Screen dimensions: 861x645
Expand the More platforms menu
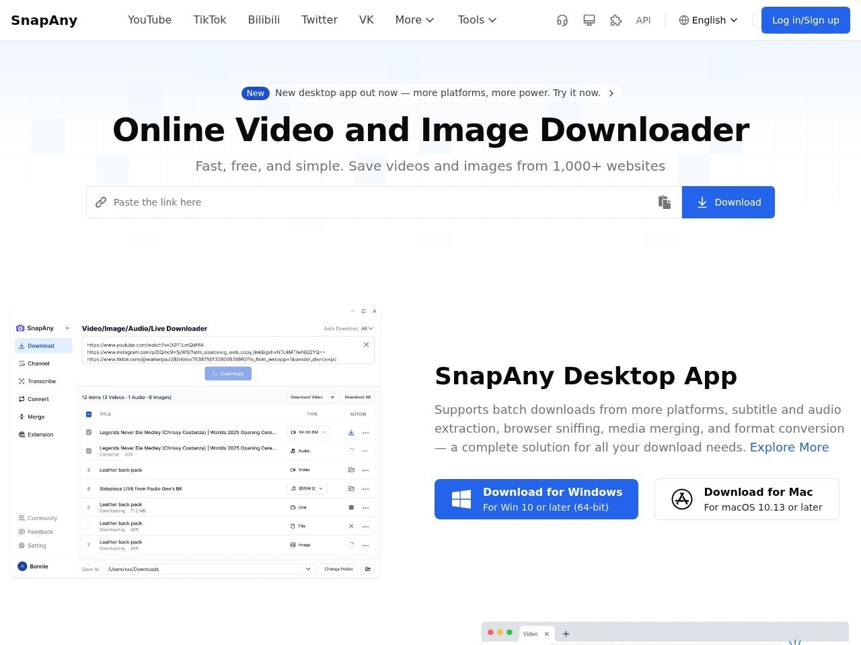click(415, 20)
